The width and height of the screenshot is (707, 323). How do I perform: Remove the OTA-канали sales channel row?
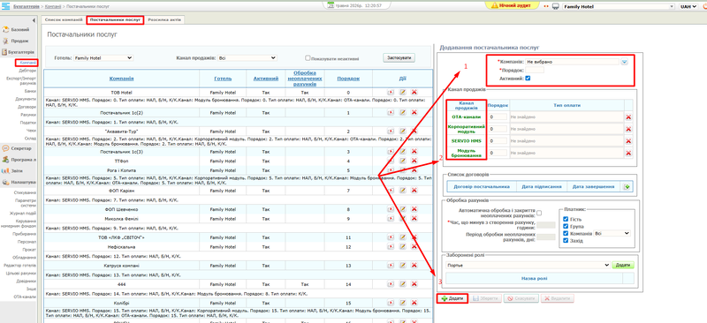click(x=628, y=116)
